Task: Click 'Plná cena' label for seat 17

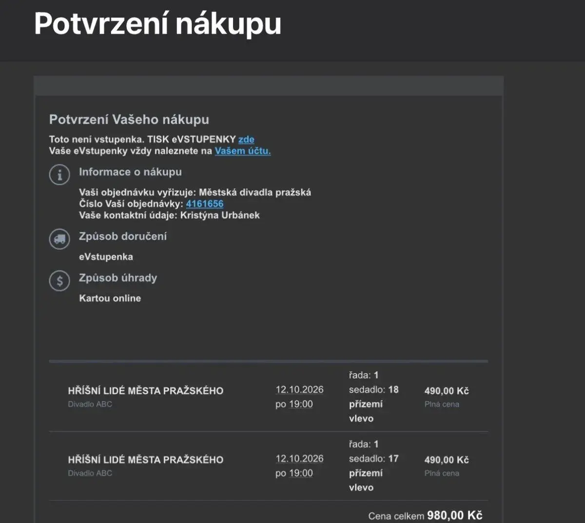Action: coord(442,473)
